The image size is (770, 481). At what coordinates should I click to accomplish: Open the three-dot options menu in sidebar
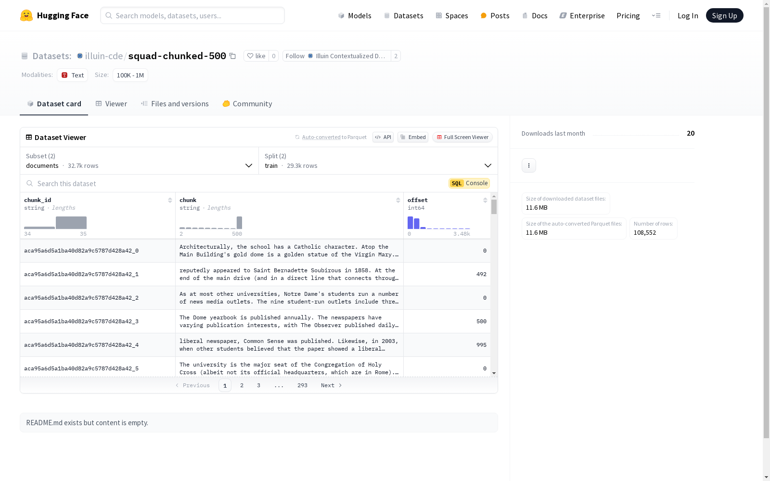tap(529, 165)
